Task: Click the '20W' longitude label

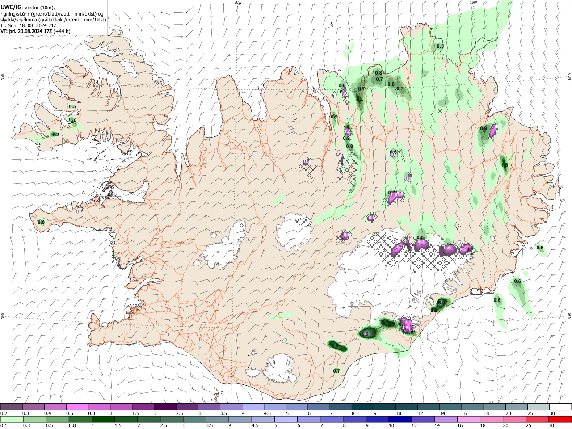Action: (x=238, y=2)
